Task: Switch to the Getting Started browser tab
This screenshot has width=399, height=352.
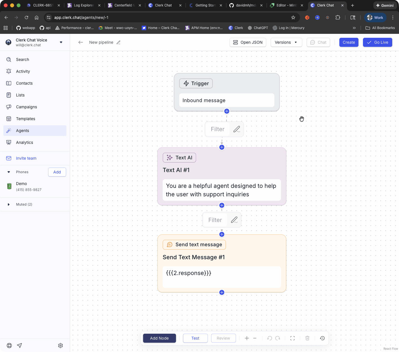Action: [x=205, y=5]
